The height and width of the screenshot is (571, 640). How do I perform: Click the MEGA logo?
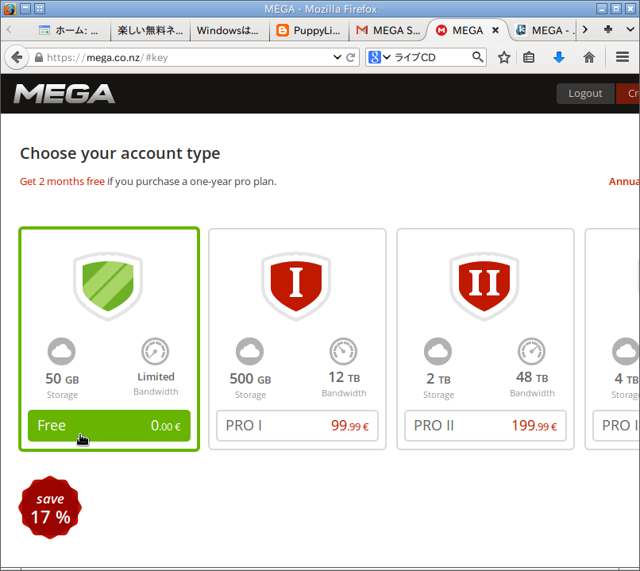[64, 94]
